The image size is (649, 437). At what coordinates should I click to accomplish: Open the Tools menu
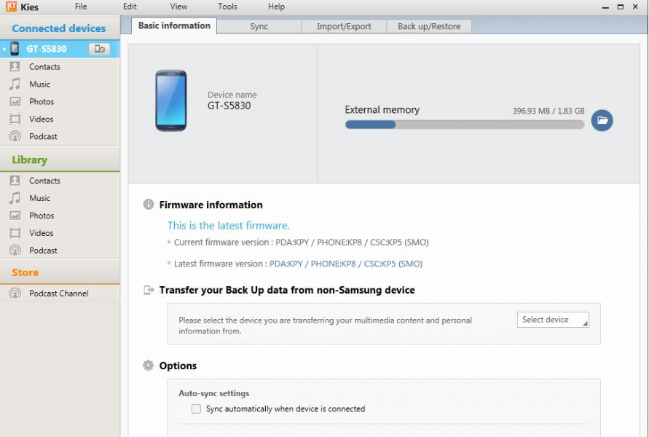[x=227, y=7]
